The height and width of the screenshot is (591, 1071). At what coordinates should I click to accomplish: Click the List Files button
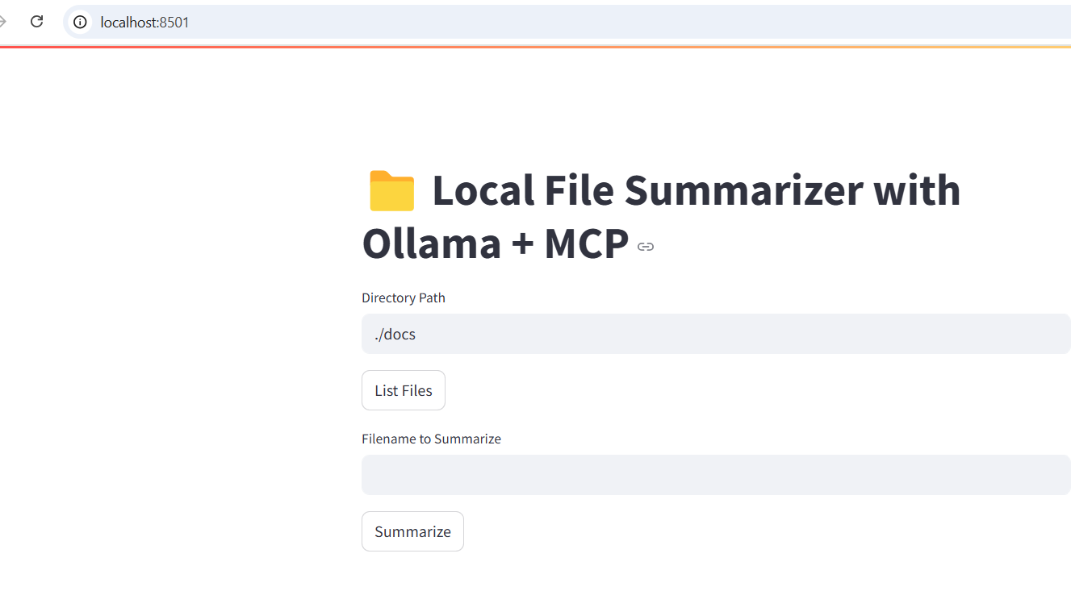point(404,390)
